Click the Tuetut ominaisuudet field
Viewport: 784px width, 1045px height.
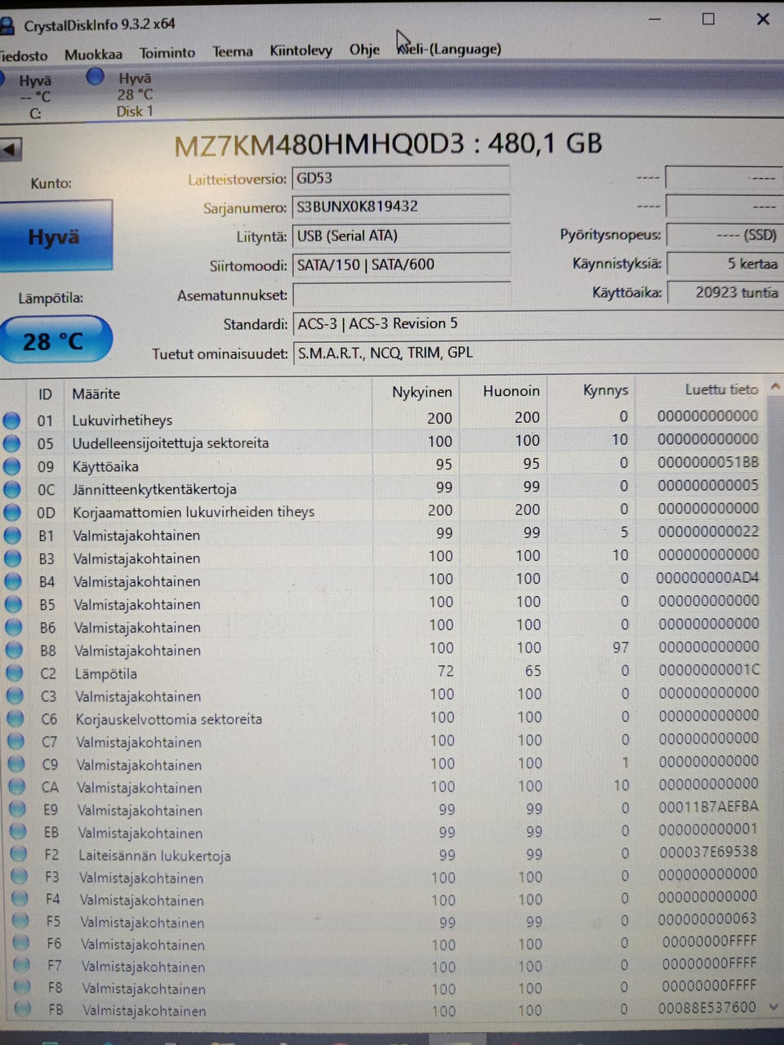click(537, 354)
